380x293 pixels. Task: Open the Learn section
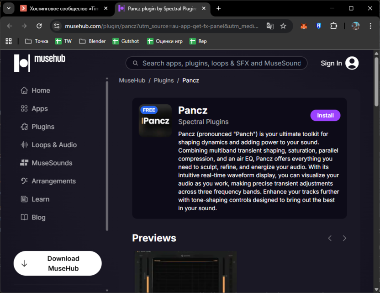[x=35, y=199]
